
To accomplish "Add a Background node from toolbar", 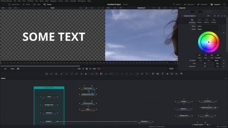I will click(47, 74).
